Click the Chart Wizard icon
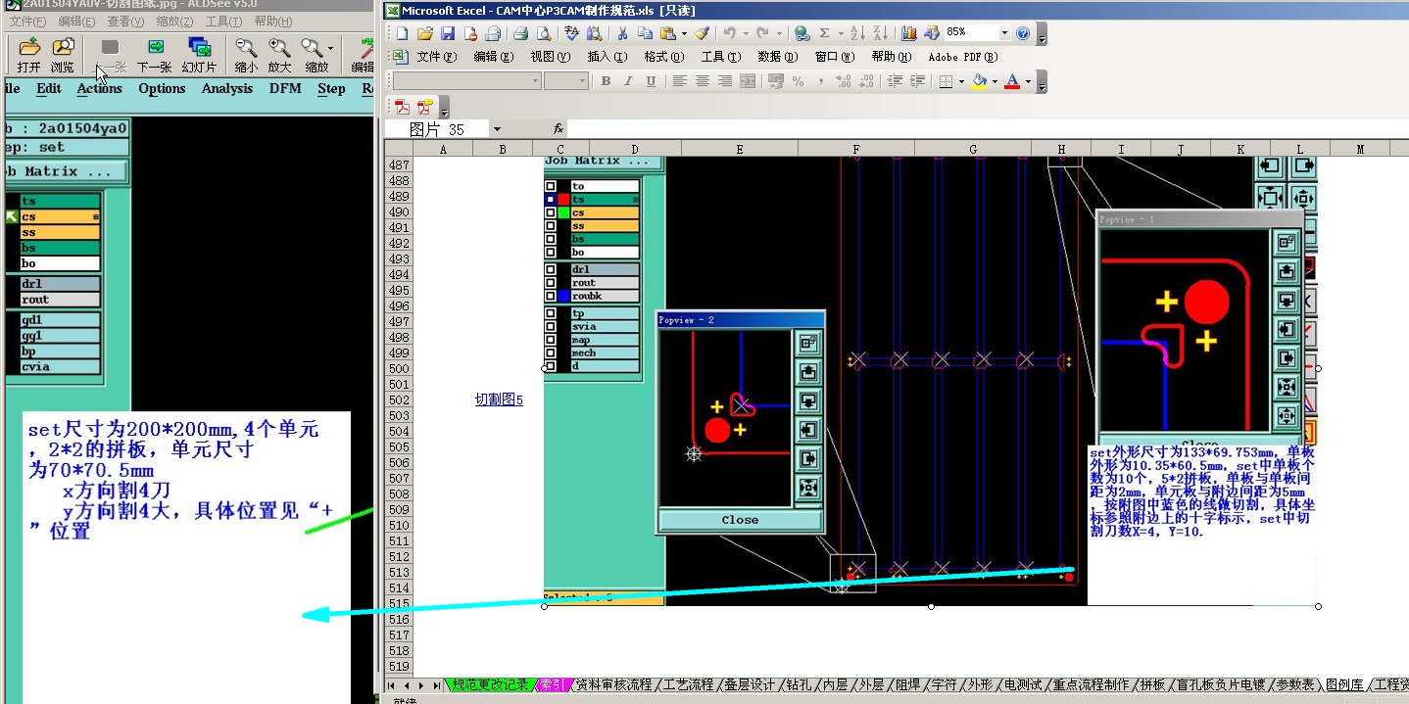The height and width of the screenshot is (704, 1409). coord(909,33)
